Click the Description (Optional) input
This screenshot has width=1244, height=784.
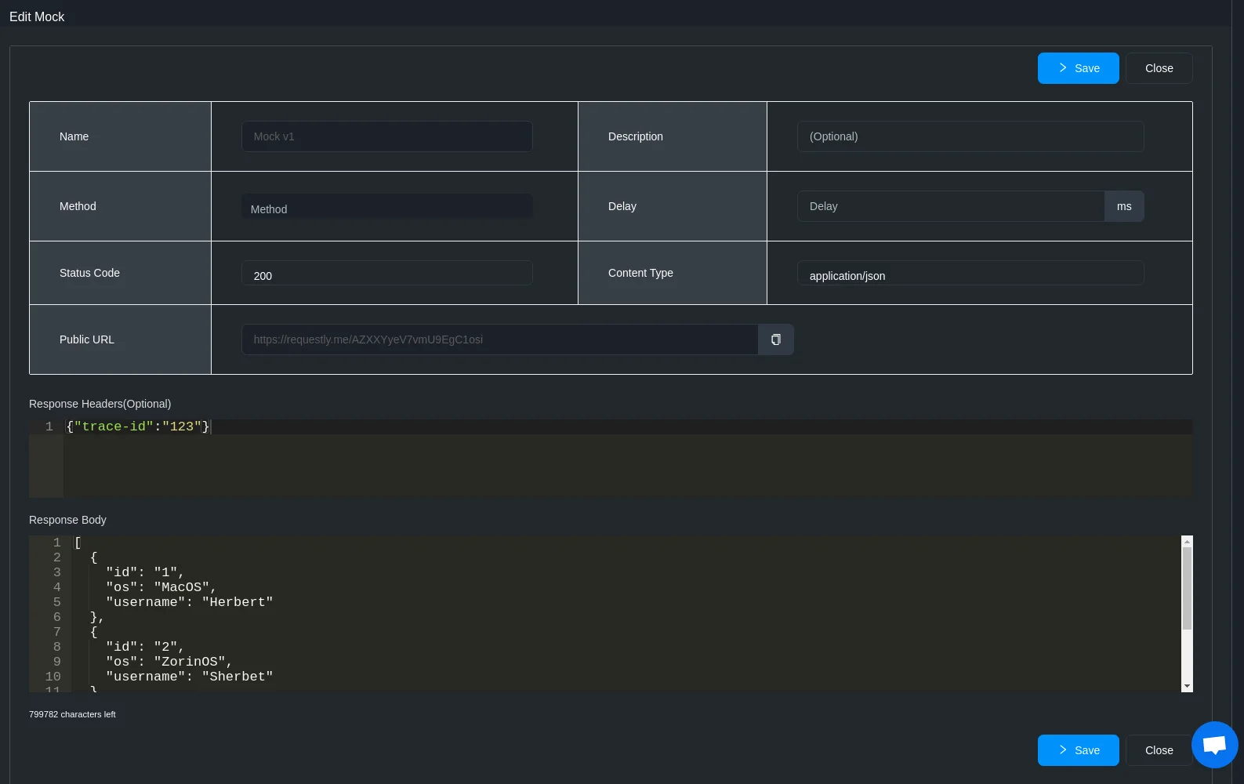click(970, 136)
